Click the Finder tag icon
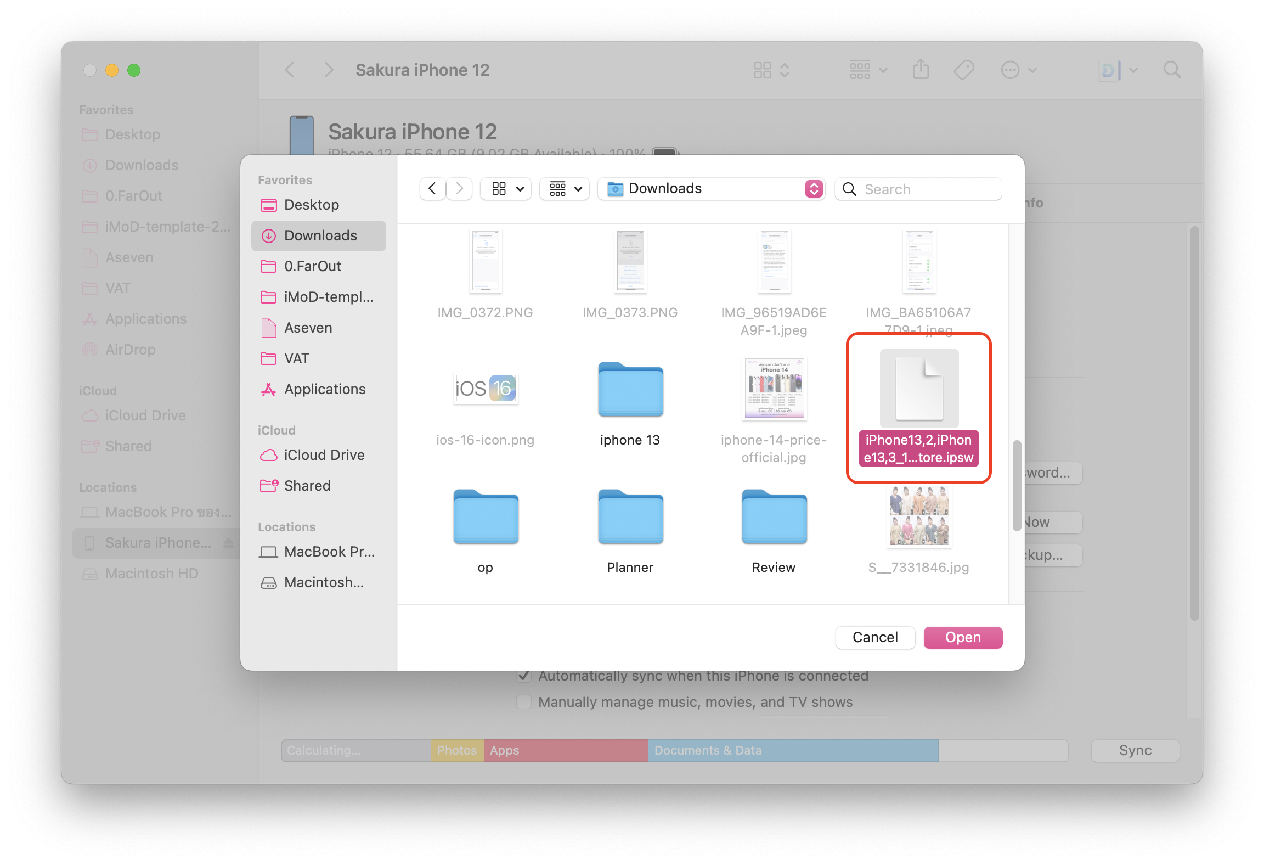Image resolution: width=1264 pixels, height=865 pixels. 963,70
